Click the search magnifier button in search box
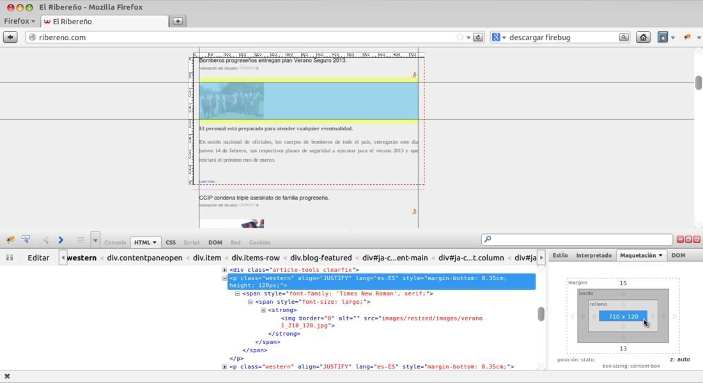Viewport: 703px width, 383px height. [624, 37]
